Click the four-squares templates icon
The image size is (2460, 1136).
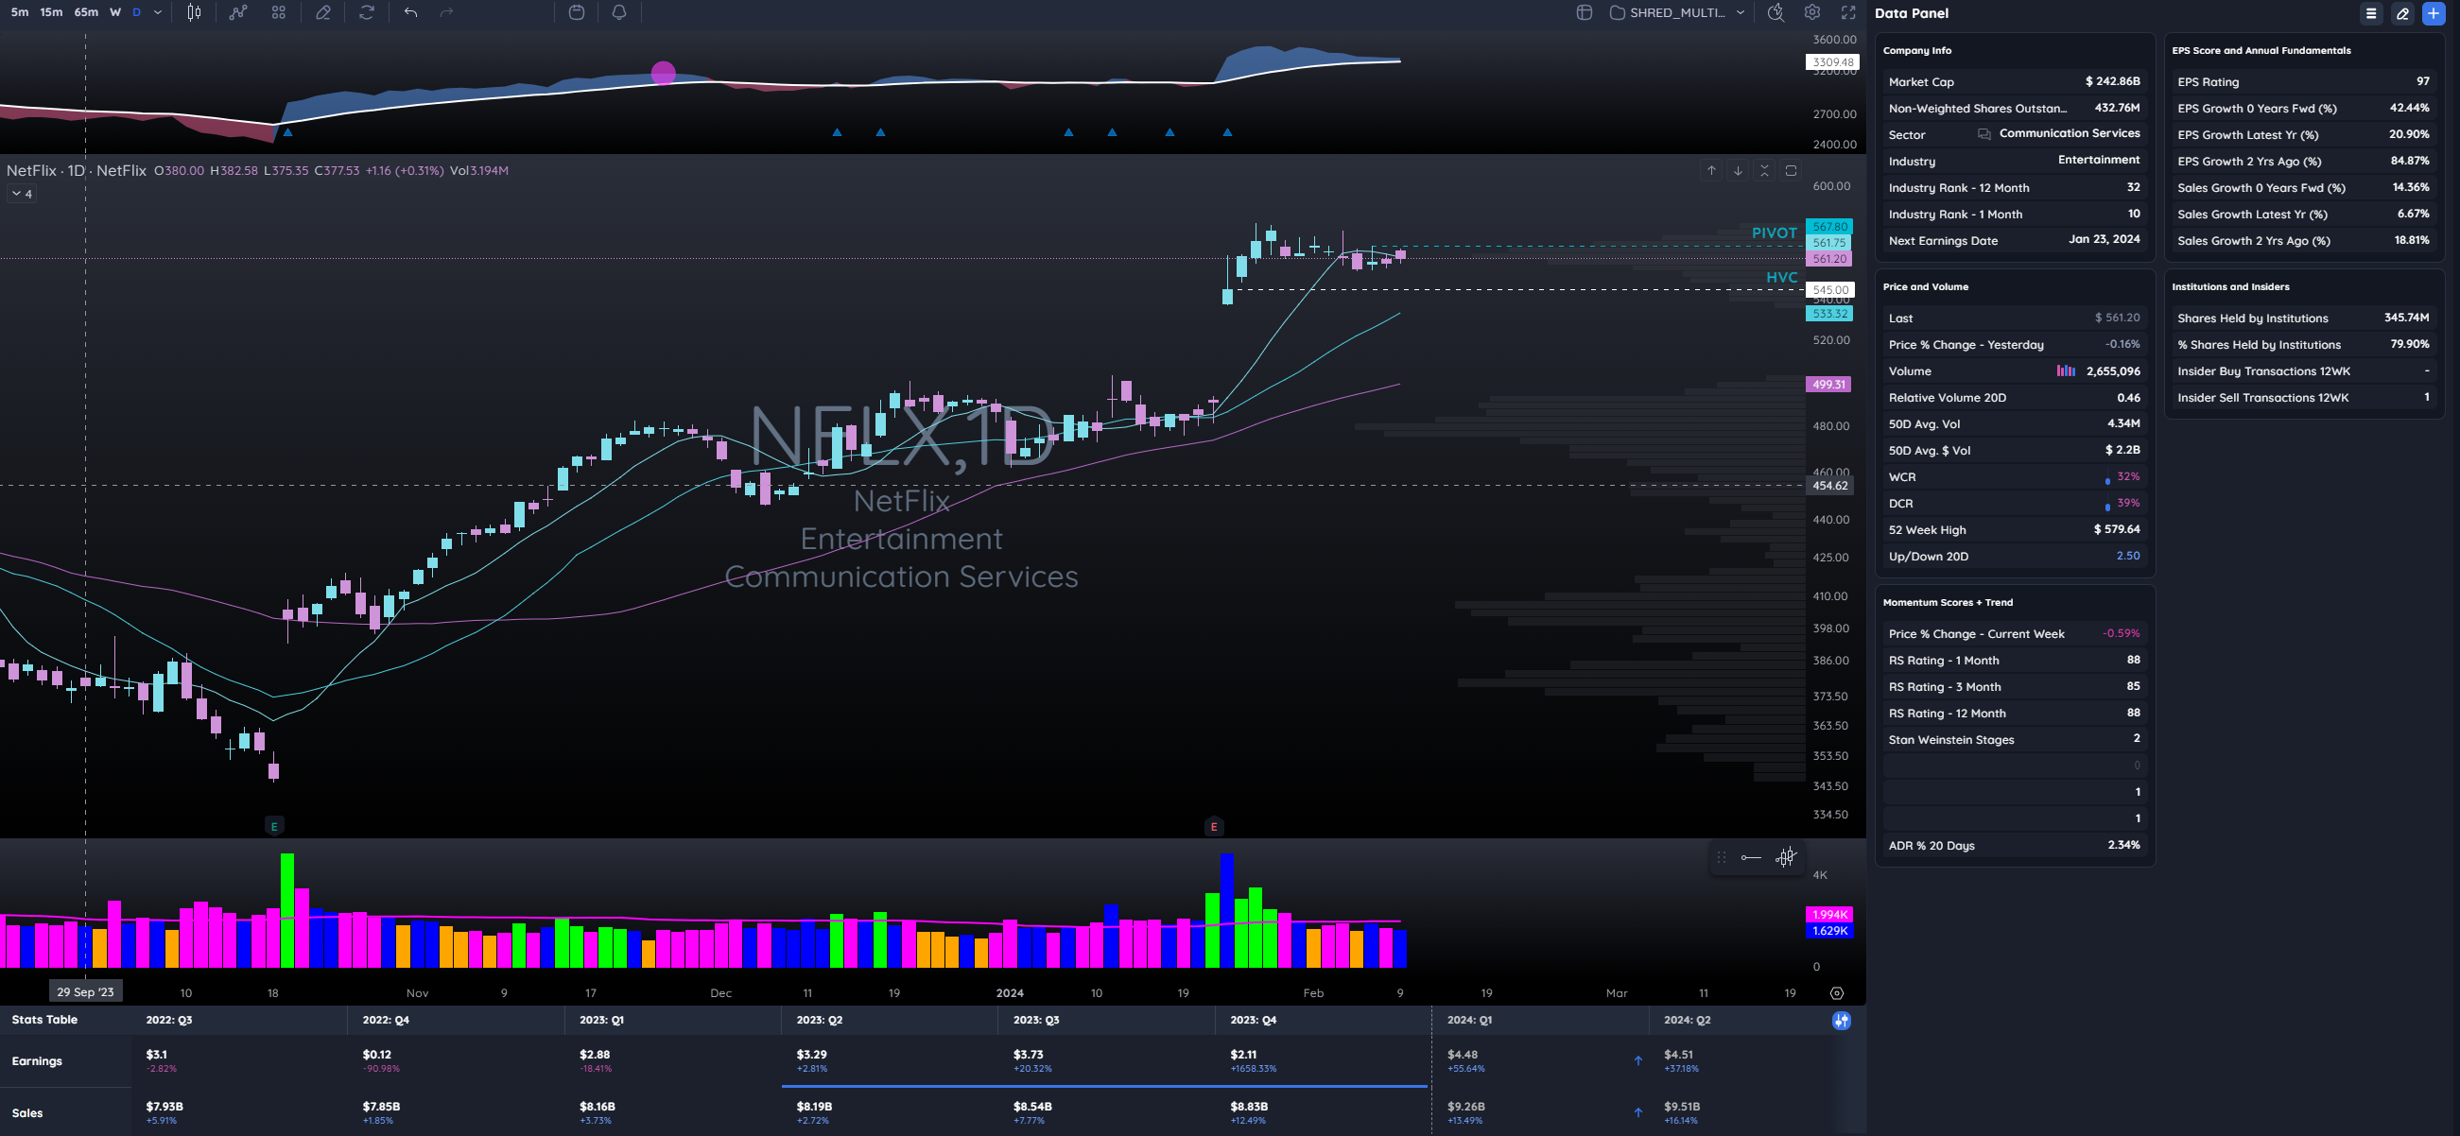pos(279,12)
